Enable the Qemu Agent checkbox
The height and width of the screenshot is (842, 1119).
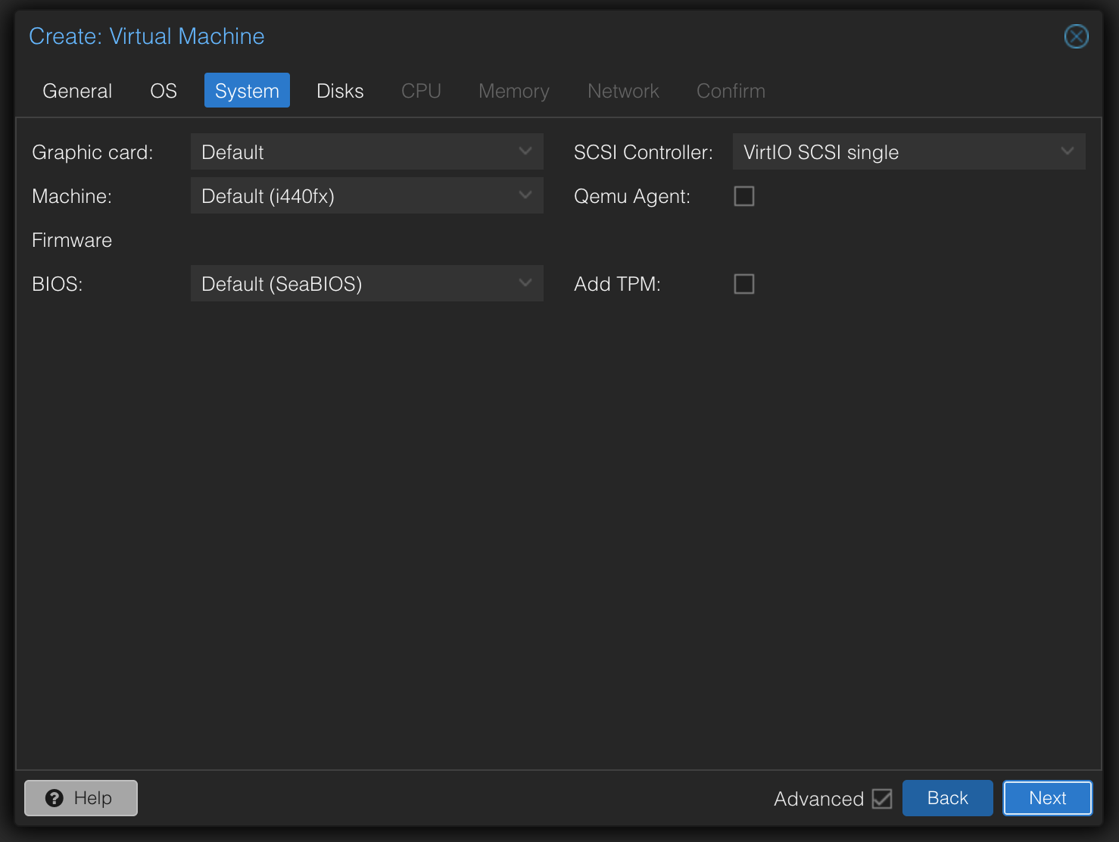(744, 195)
